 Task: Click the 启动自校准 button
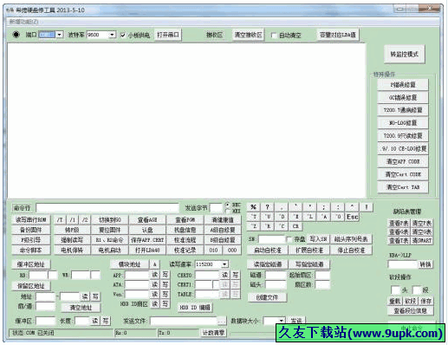pyautogui.click(x=268, y=250)
